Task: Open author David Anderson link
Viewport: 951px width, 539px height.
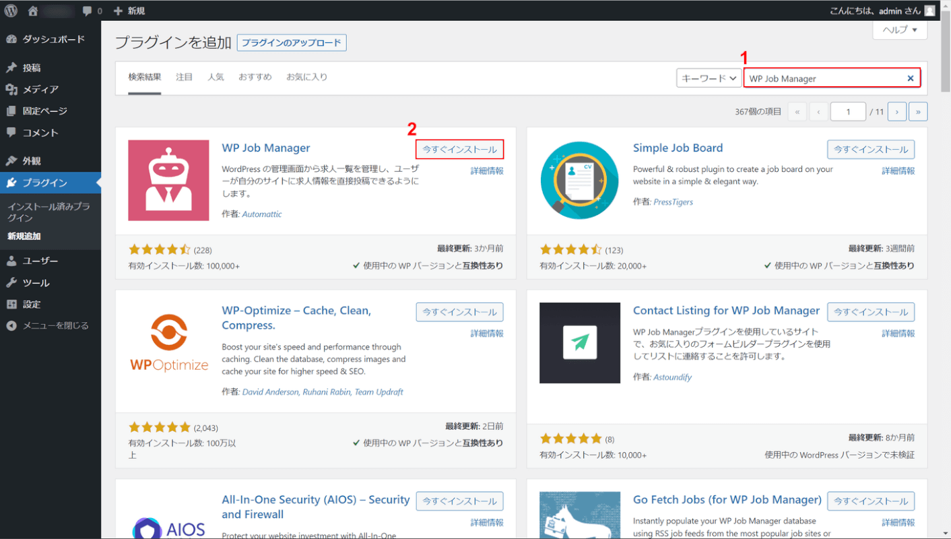Action: pos(270,391)
